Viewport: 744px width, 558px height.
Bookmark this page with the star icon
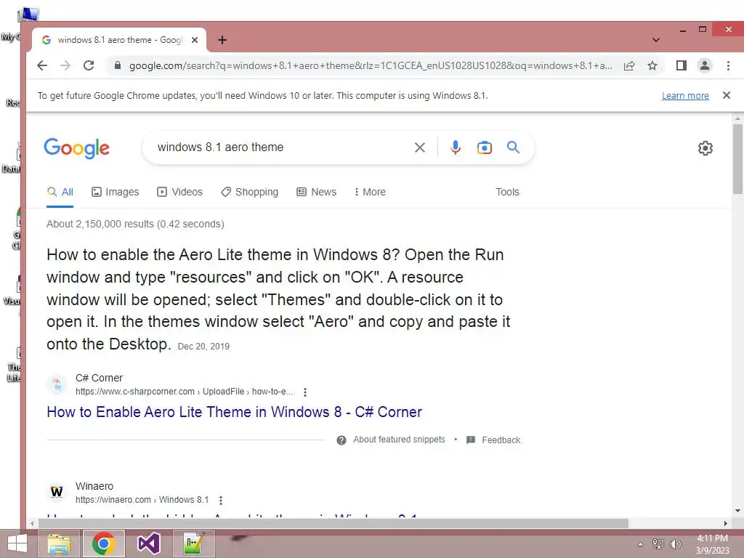click(652, 65)
